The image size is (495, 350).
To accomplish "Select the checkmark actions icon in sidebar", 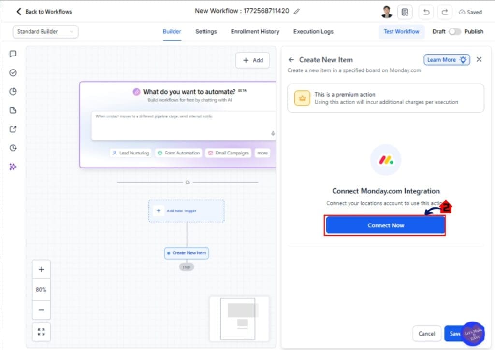I will (x=13, y=72).
